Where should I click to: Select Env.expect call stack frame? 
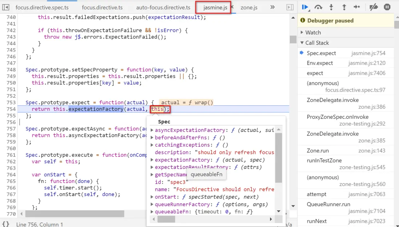tap(320, 63)
